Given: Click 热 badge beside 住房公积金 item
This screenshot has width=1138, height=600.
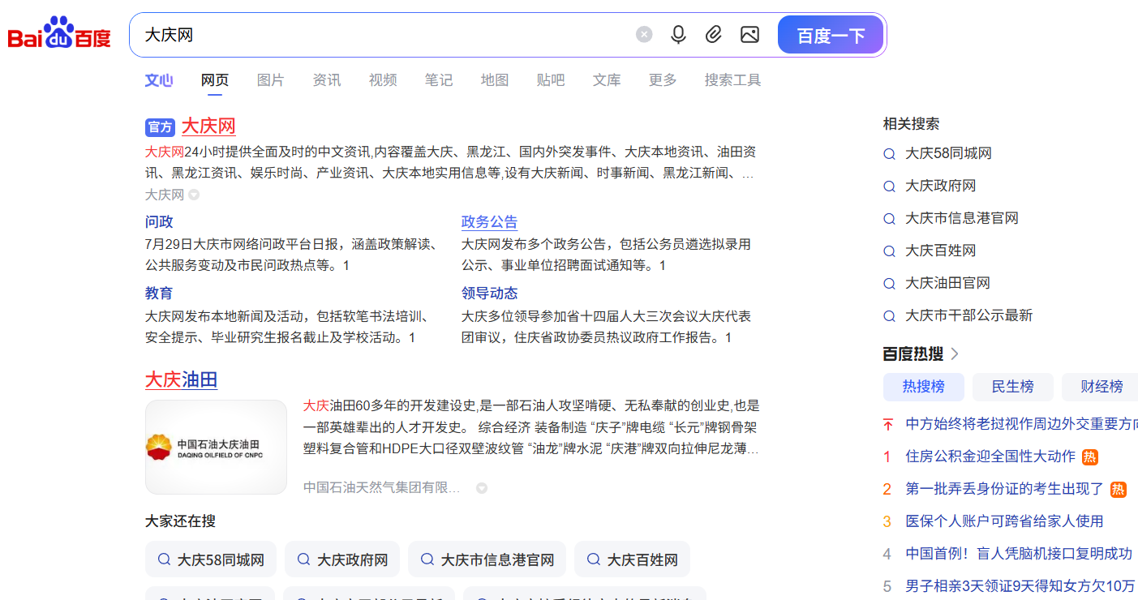Looking at the screenshot, I should (1090, 457).
